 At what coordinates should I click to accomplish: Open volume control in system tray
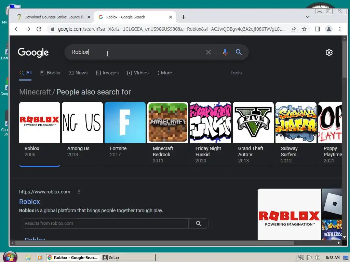tap(317, 258)
